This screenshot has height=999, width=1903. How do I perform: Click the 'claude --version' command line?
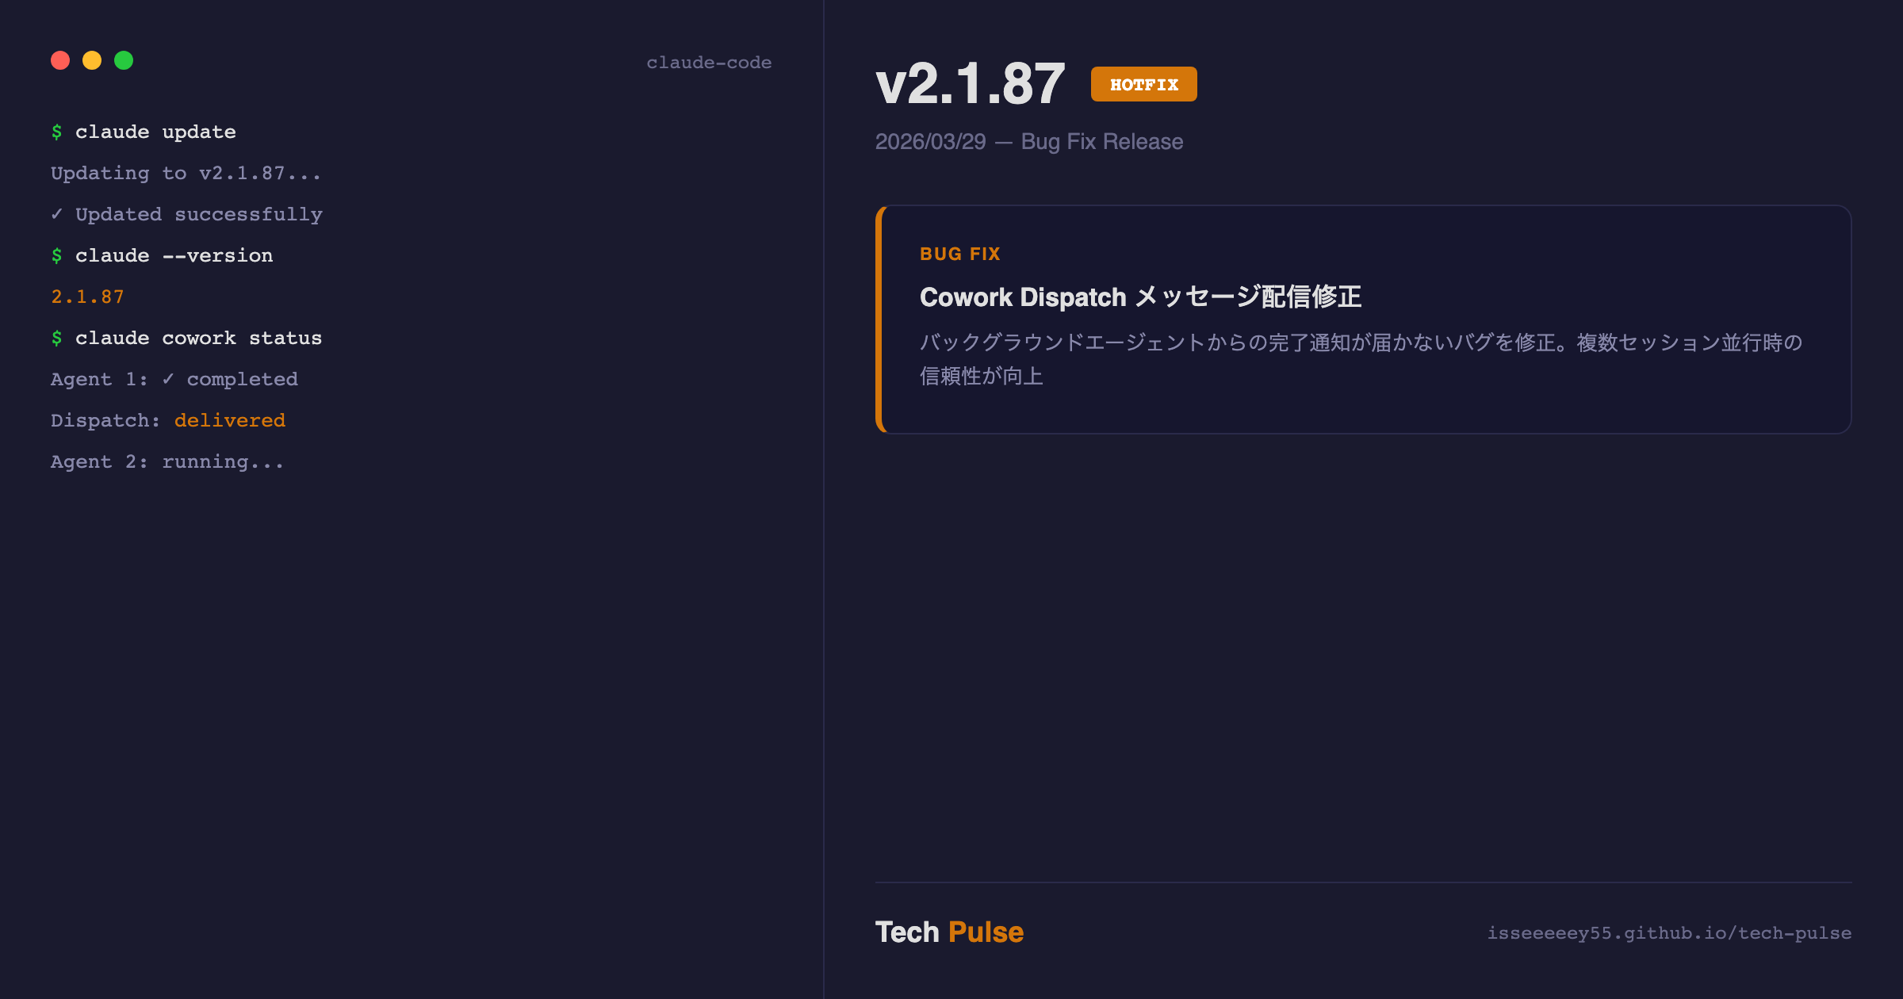(x=174, y=255)
